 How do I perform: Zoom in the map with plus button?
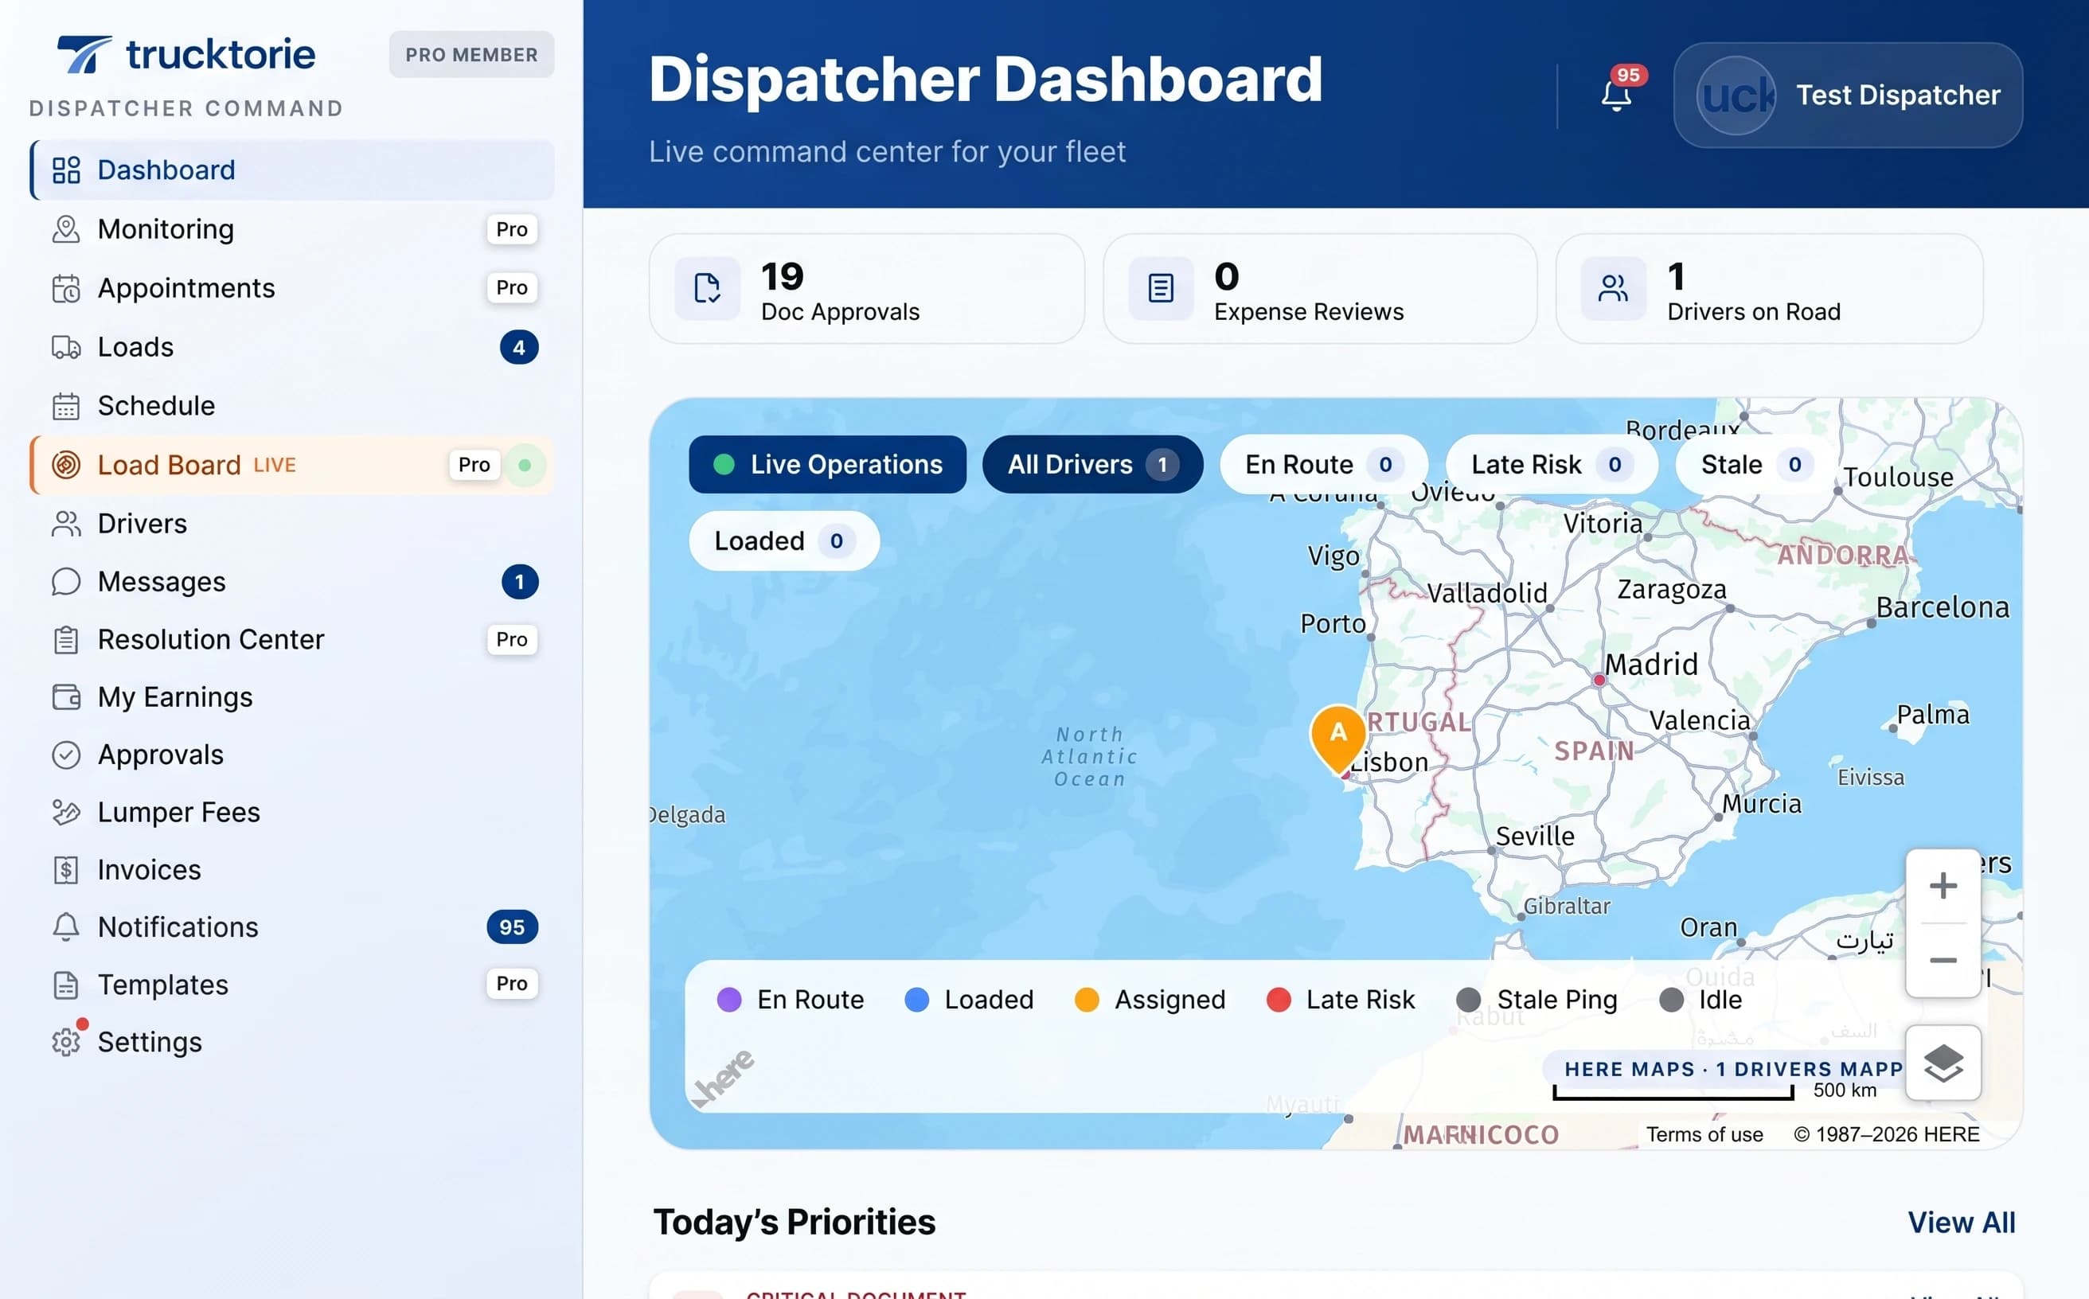point(1943,886)
